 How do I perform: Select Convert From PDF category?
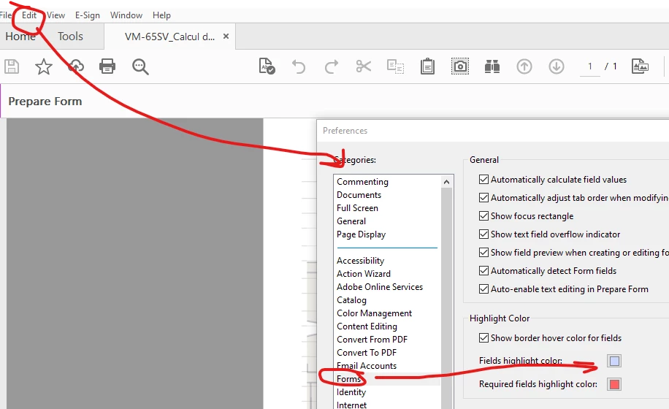click(372, 340)
